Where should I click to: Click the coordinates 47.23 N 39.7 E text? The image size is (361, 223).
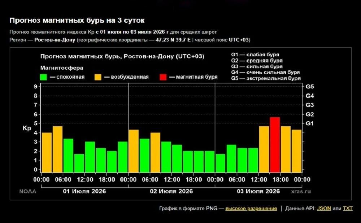click(x=173, y=40)
